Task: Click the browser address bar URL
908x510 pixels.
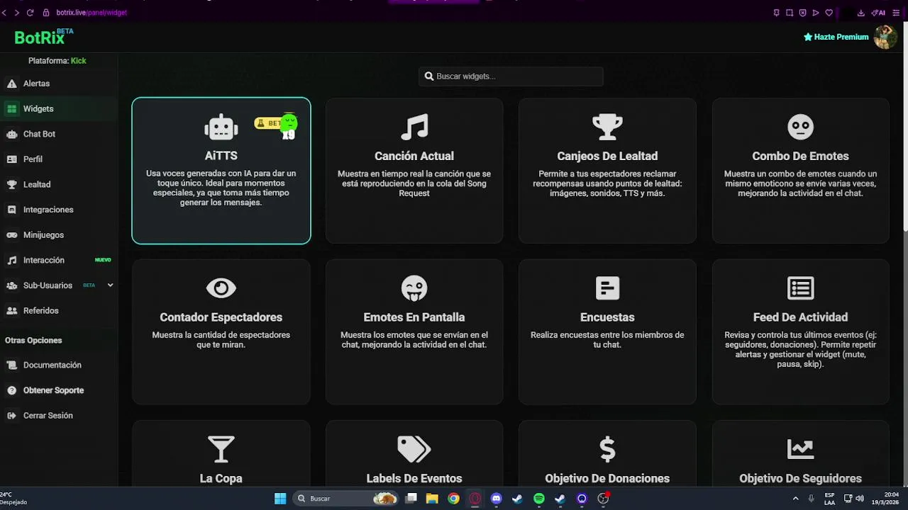Action: (x=92, y=13)
